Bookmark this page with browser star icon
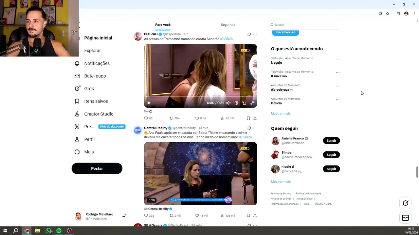The height and width of the screenshot is (235, 419). 388,14
